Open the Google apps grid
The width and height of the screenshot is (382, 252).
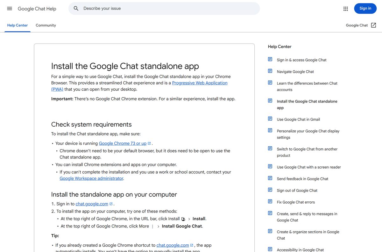point(346,9)
